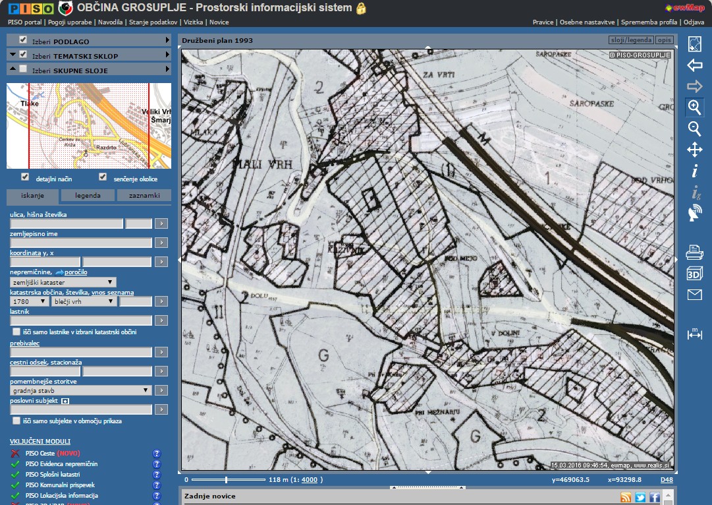Click the 'sloji/legenda' button
Viewport: 712px width, 505px height.
coord(631,41)
